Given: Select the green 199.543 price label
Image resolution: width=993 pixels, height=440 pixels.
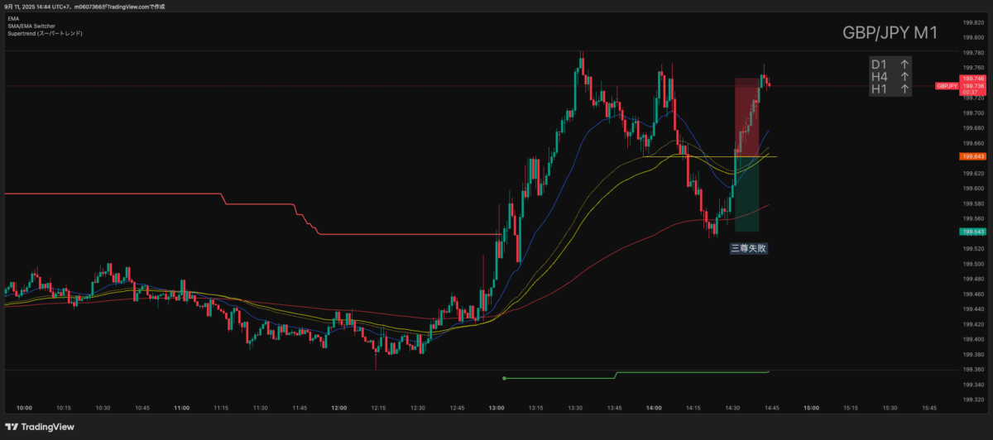Looking at the screenshot, I should 971,232.
